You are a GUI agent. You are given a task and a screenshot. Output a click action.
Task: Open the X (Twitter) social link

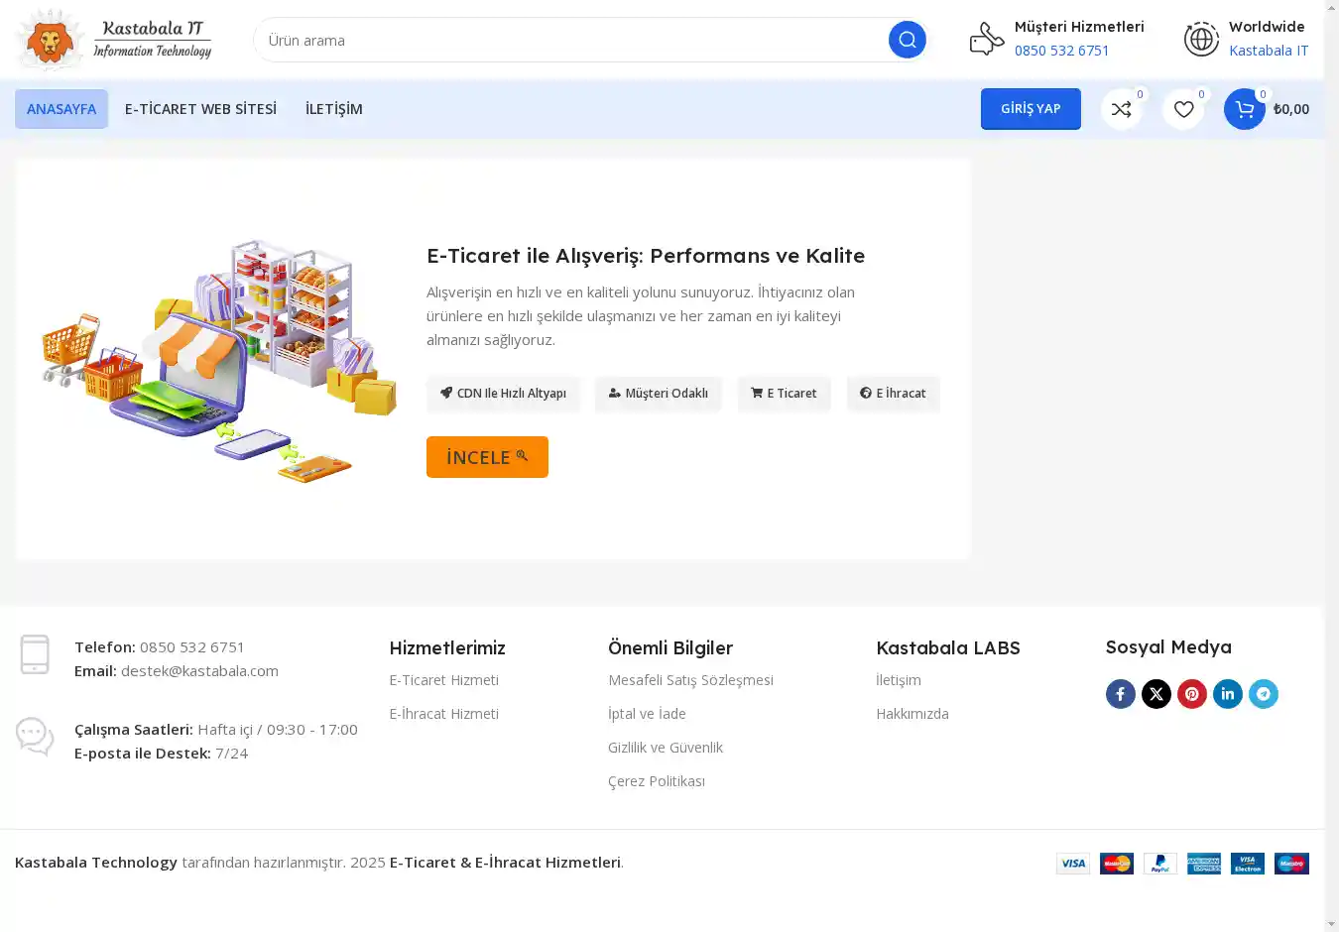[x=1156, y=694]
